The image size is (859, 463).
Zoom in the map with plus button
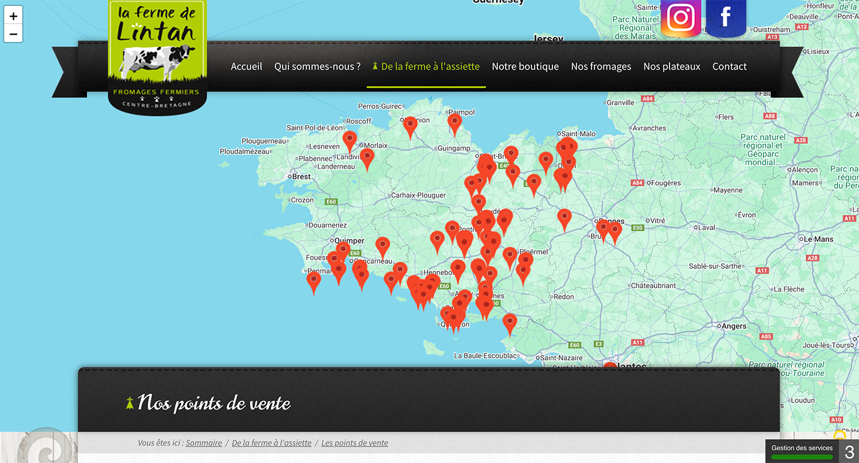[13, 16]
